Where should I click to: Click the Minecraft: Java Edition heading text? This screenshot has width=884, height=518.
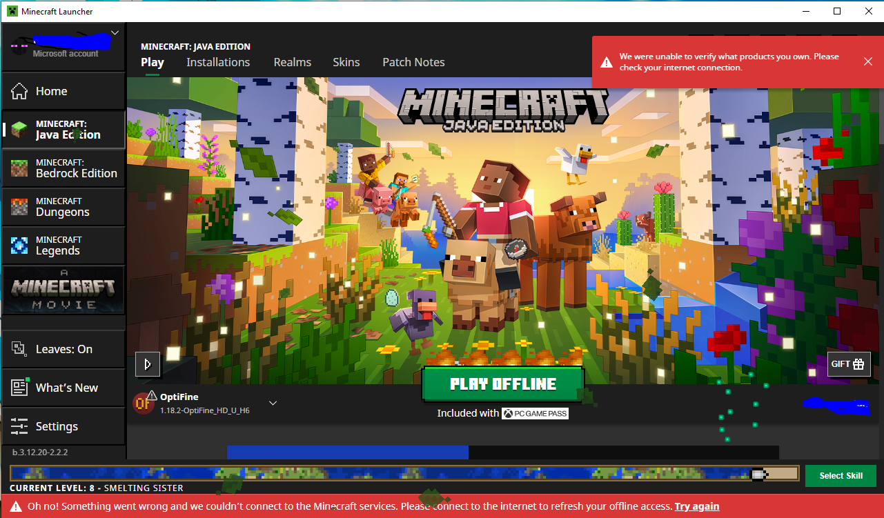coord(195,47)
